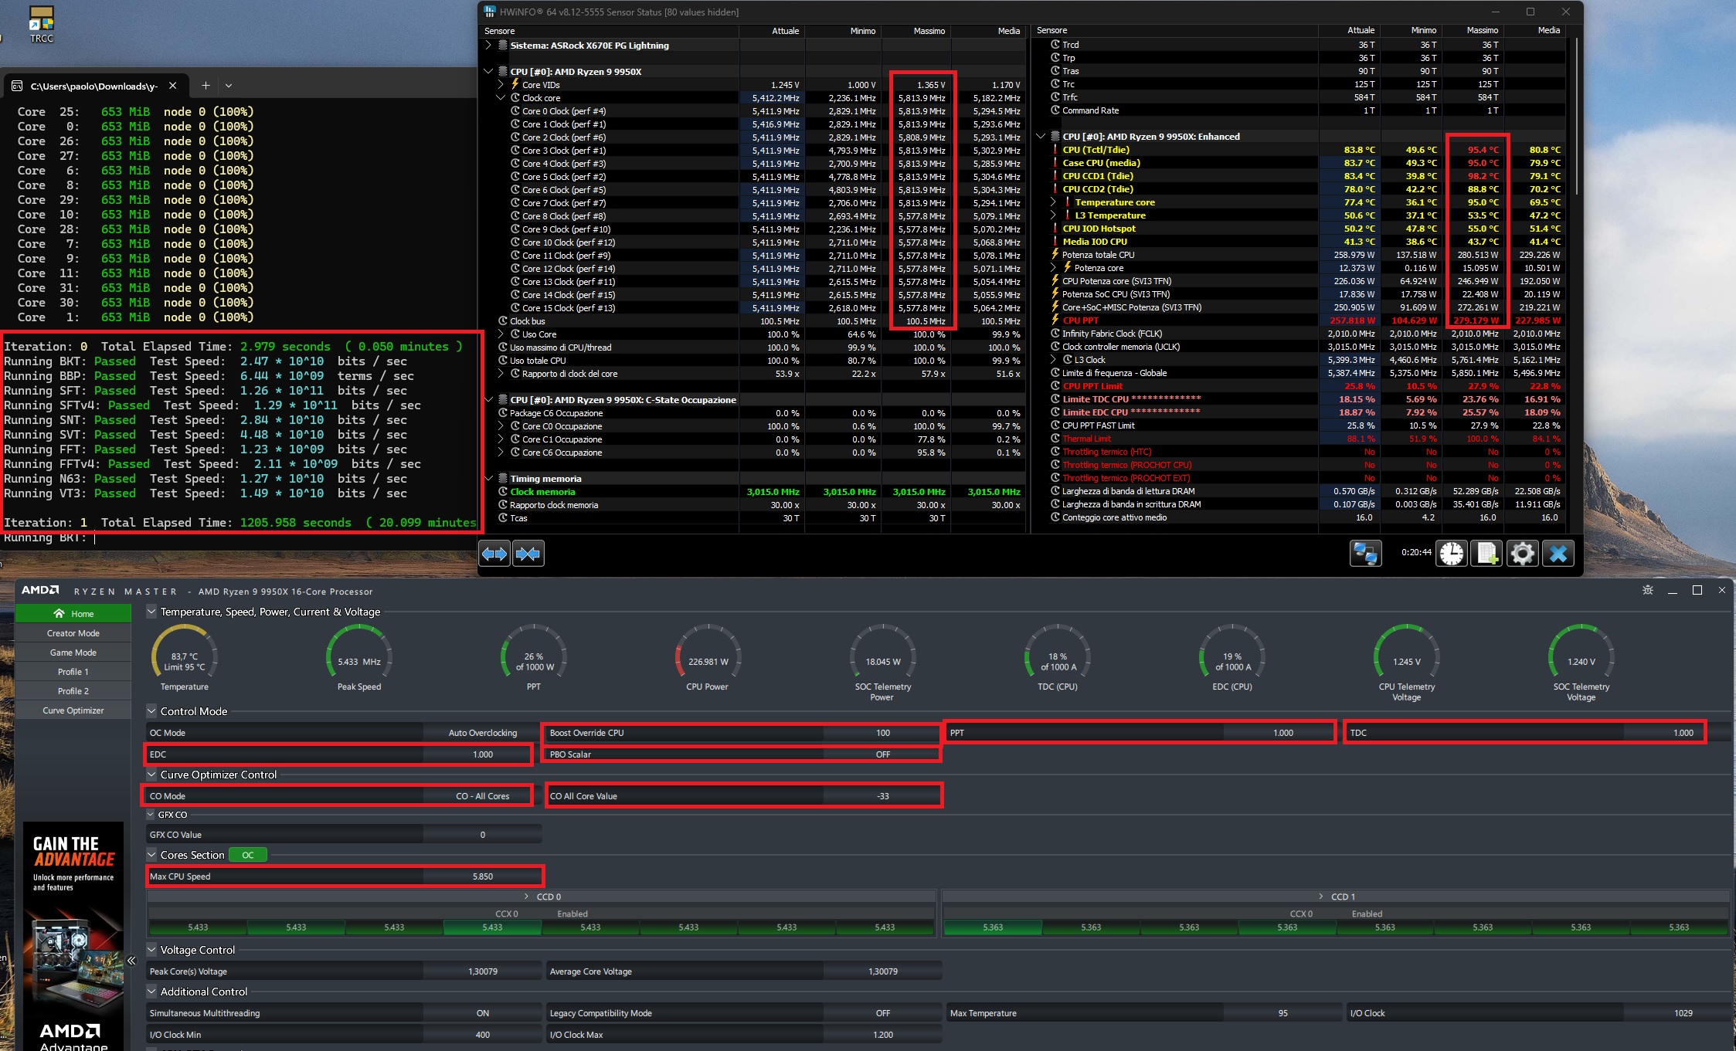Click HWiNFO expand columns arrows button
The height and width of the screenshot is (1051, 1736).
click(x=494, y=553)
